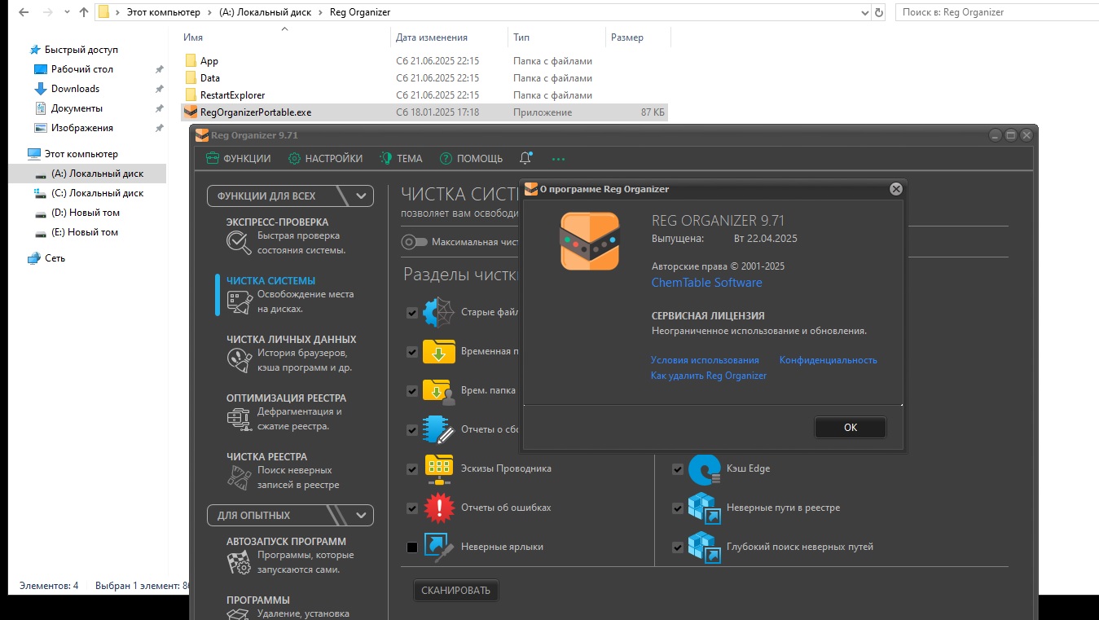
Task: Open the Explorer address bar history dropdown
Action: [865, 12]
